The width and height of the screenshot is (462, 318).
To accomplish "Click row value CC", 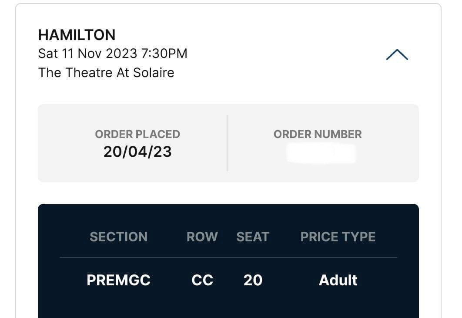I will pos(202,280).
